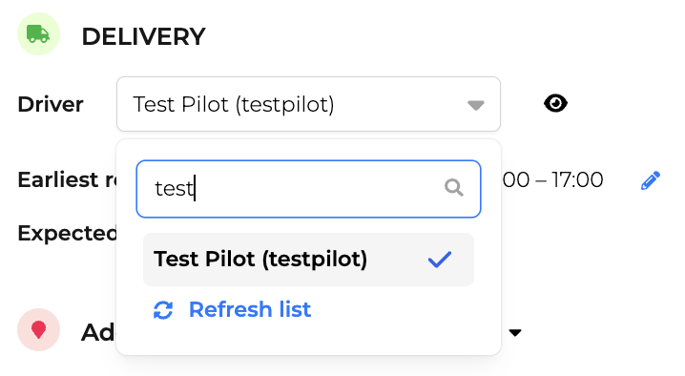Click the Earliest label text
The height and width of the screenshot is (376, 685).
[x=57, y=179]
